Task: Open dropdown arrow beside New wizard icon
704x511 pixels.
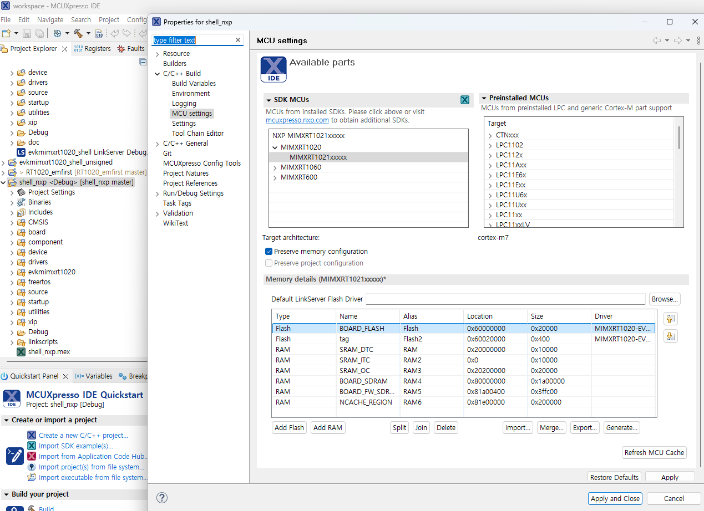Action: click(x=16, y=34)
